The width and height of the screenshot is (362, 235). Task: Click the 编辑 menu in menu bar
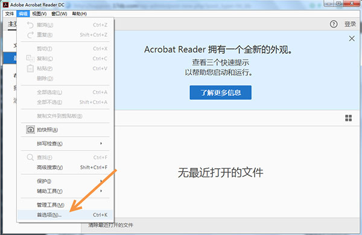click(23, 14)
